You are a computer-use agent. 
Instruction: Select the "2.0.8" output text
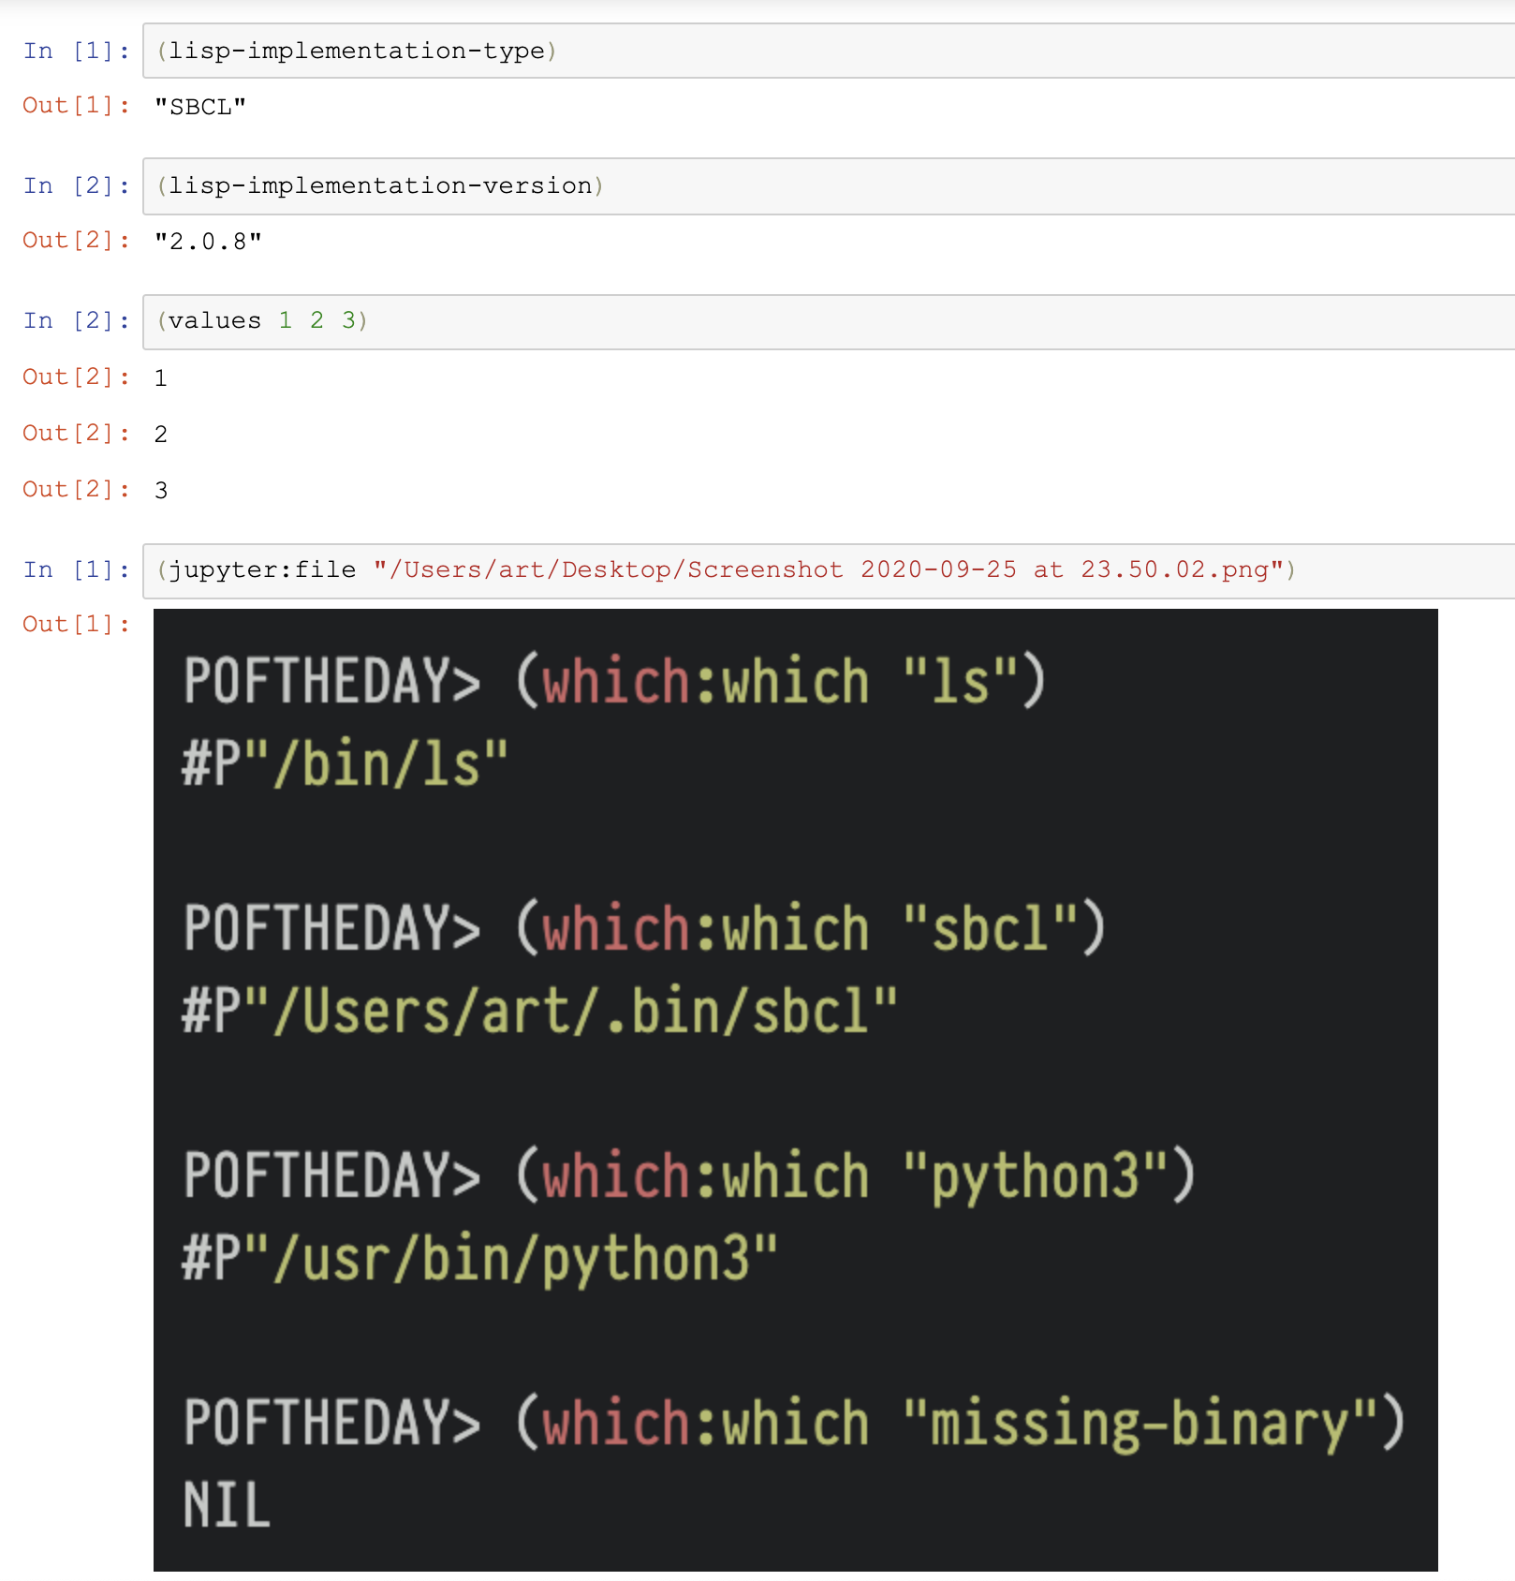click(208, 242)
